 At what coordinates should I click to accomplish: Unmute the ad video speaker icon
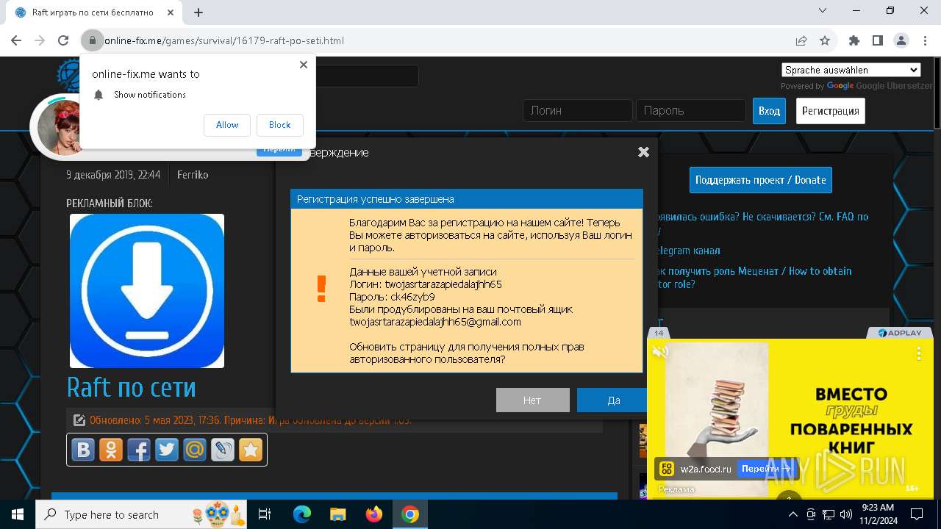pyautogui.click(x=660, y=352)
